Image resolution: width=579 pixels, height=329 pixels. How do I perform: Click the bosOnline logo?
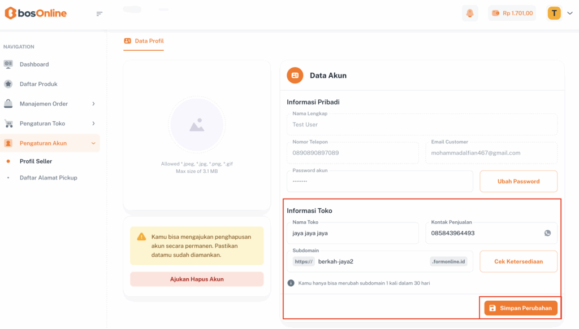pyautogui.click(x=36, y=14)
